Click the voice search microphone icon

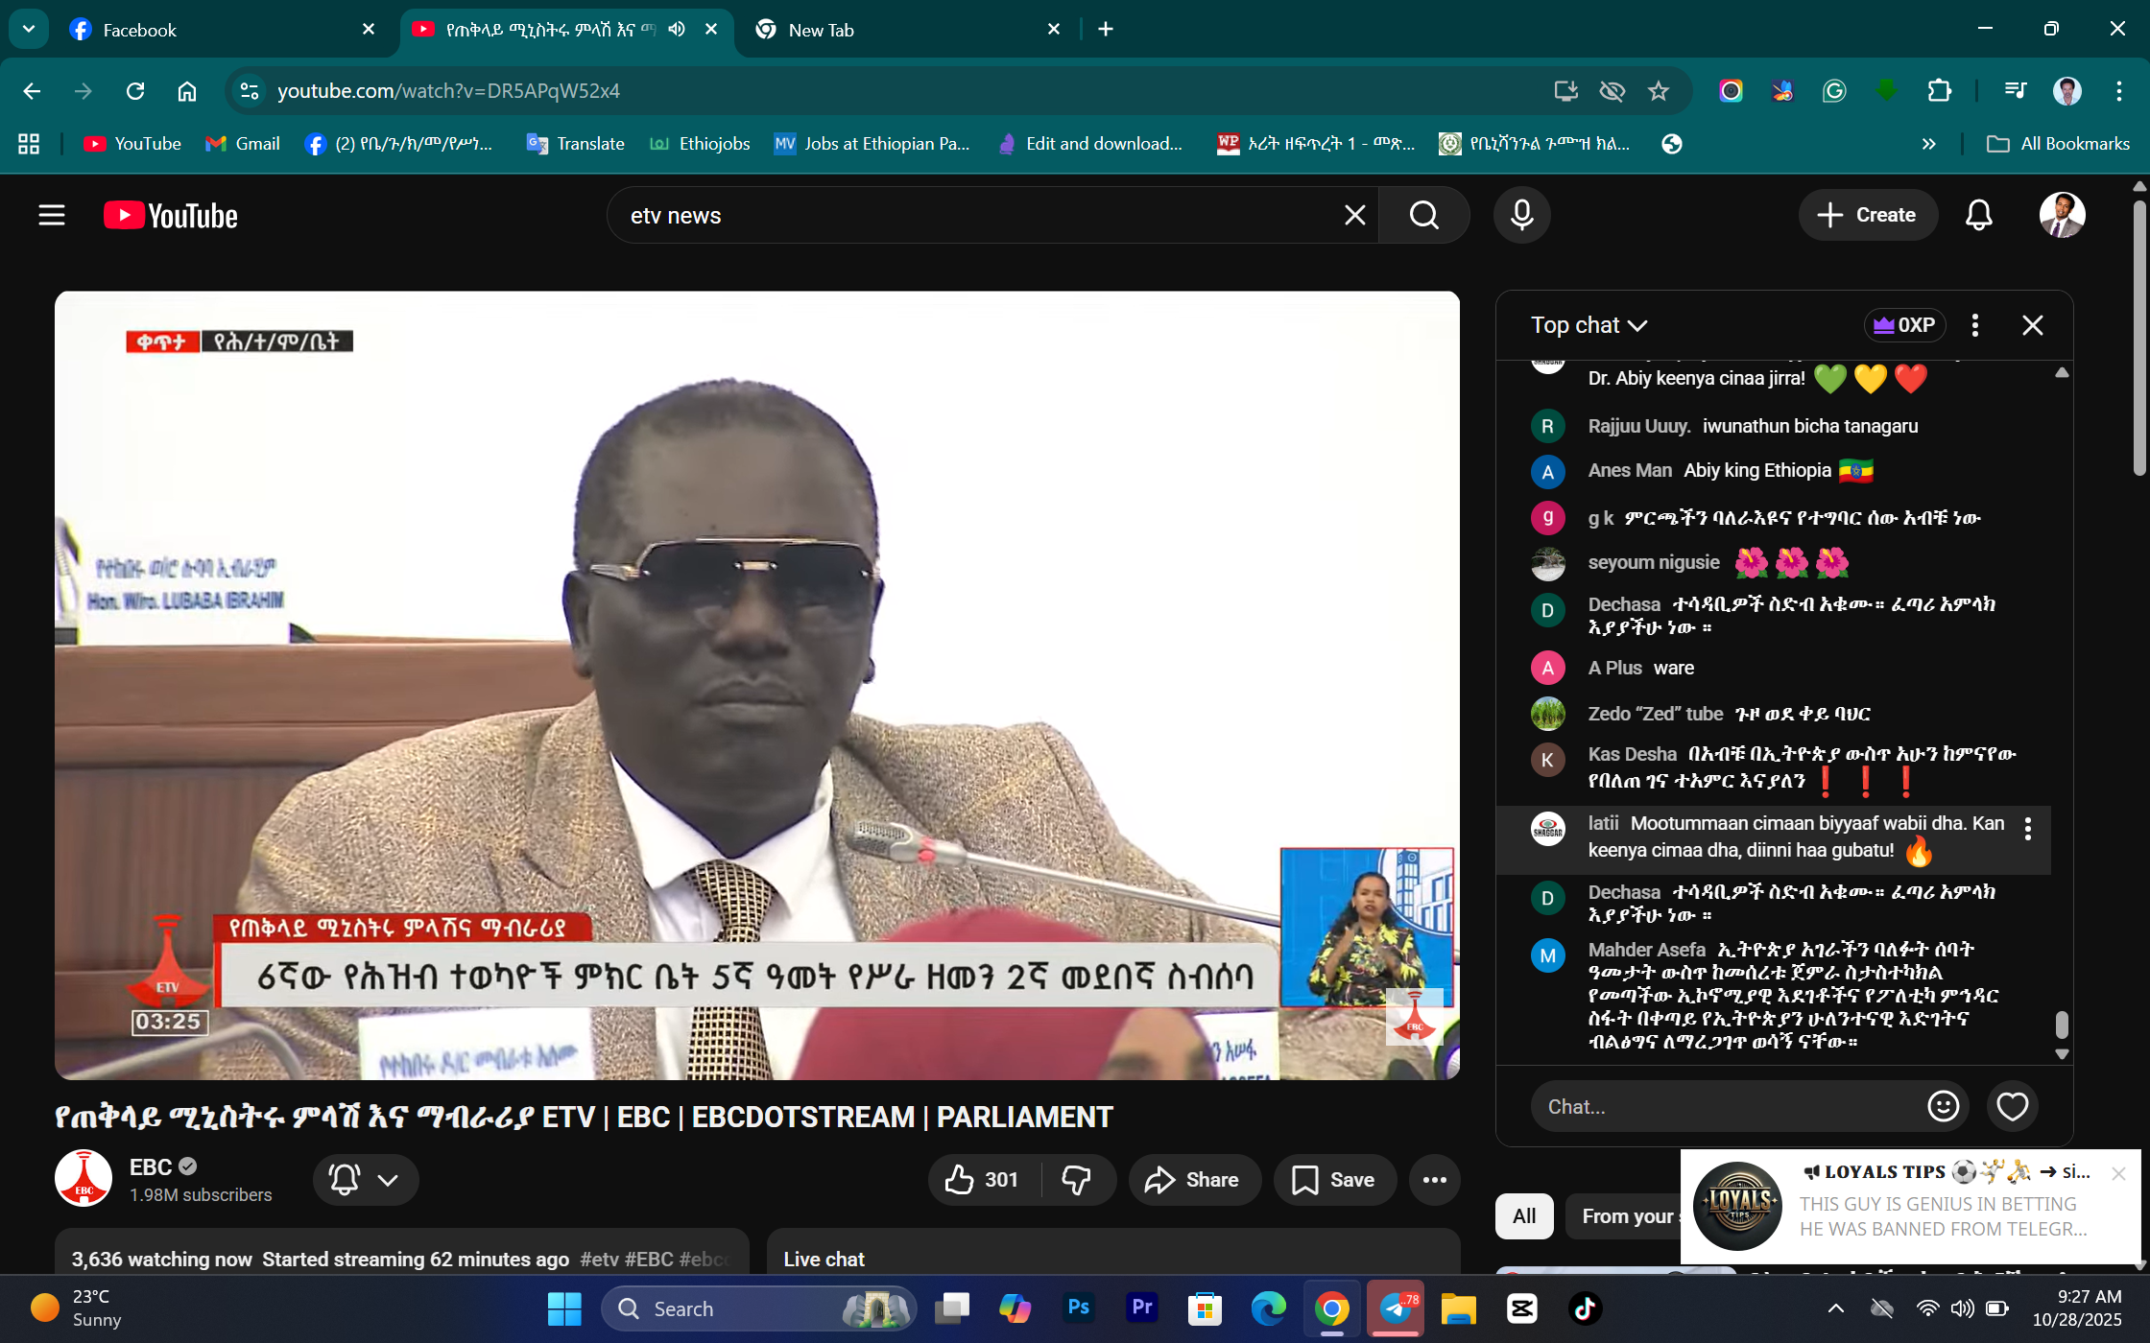point(1521,215)
